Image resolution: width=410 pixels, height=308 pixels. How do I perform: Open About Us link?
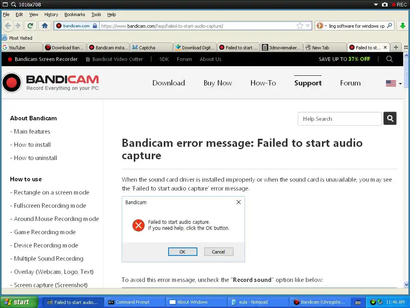tap(211, 59)
